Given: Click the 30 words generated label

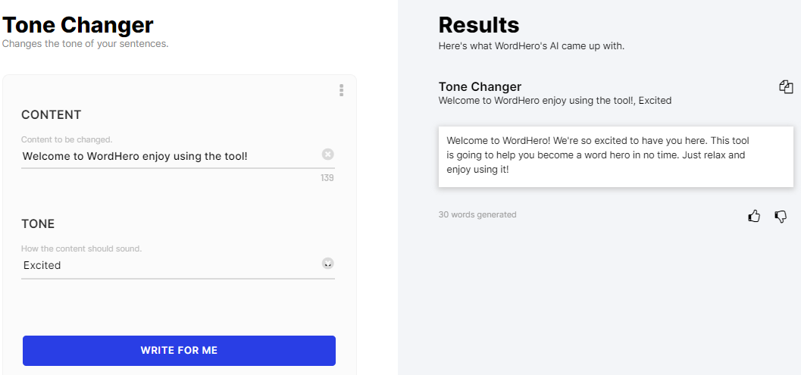Looking at the screenshot, I should tap(477, 214).
